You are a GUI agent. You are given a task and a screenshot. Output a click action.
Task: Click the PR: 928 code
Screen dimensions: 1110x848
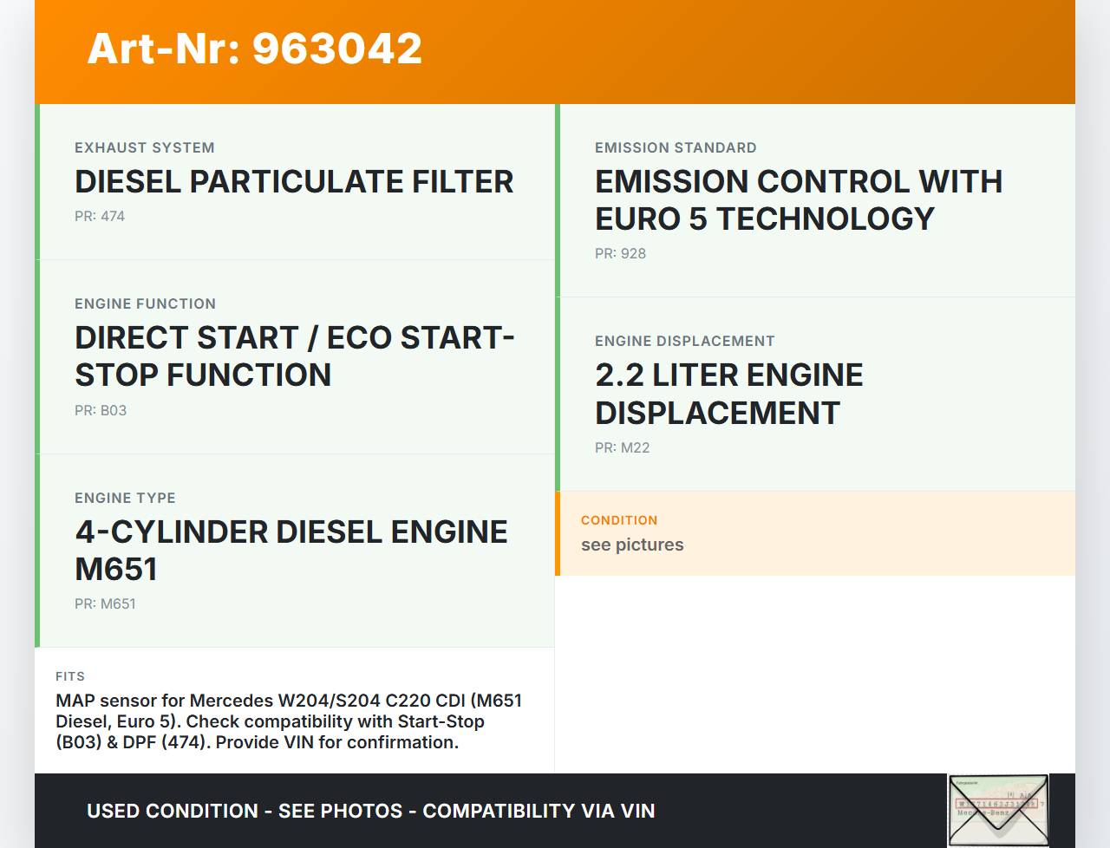click(x=620, y=254)
